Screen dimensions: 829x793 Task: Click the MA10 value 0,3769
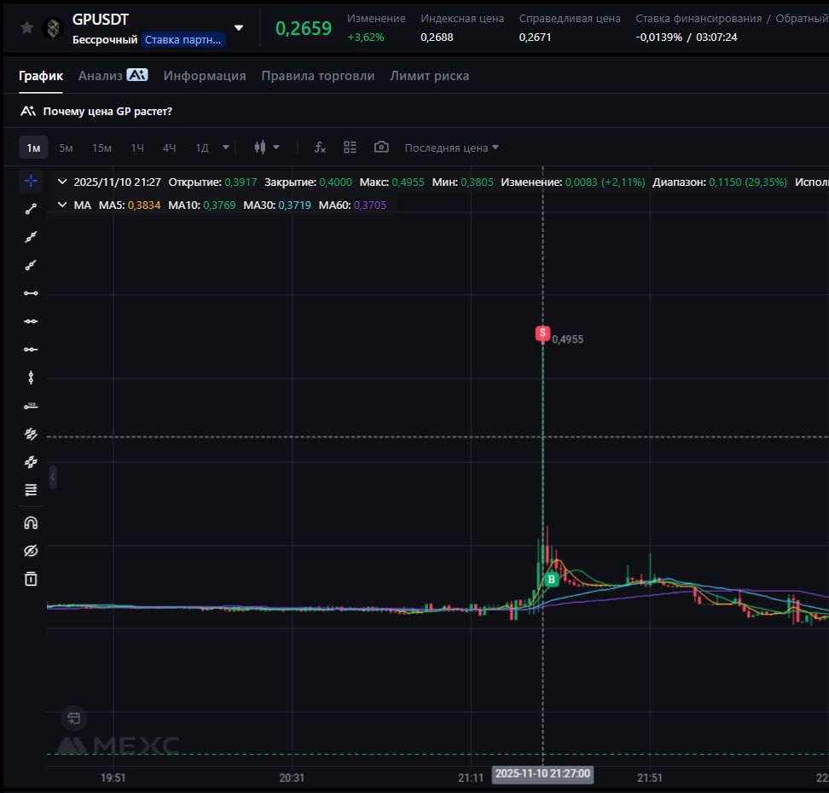click(219, 205)
